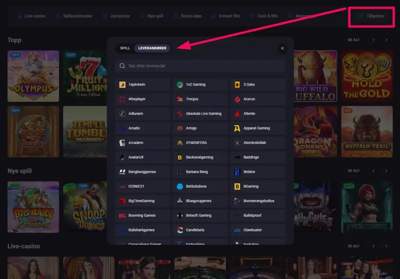Select the Boomerangstudios provider
The image size is (400, 279).
click(258, 201)
